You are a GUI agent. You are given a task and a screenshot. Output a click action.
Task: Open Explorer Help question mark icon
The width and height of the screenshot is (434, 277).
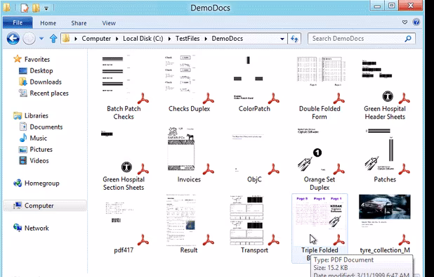pos(416,22)
